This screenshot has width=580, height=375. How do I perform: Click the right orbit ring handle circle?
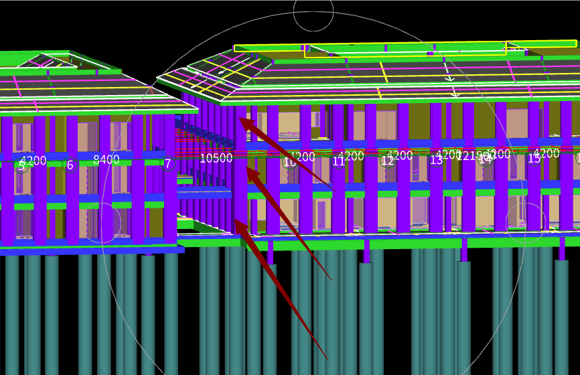526,223
